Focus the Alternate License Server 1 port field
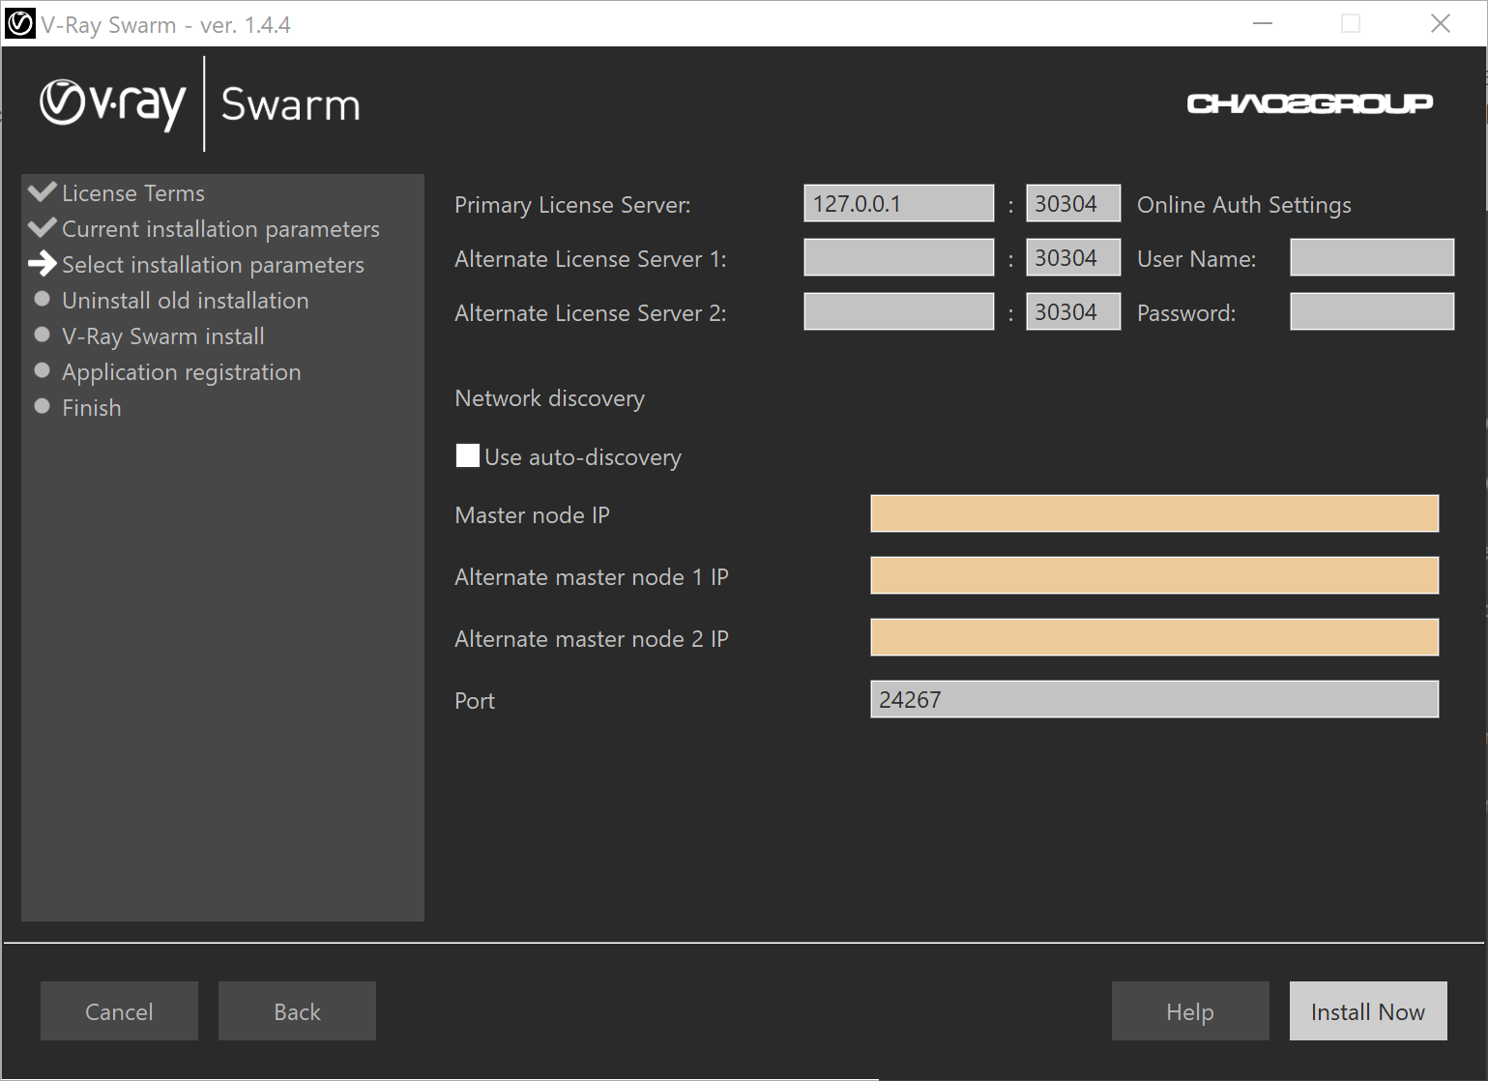Image resolution: width=1488 pixels, height=1081 pixels. coord(1073,257)
